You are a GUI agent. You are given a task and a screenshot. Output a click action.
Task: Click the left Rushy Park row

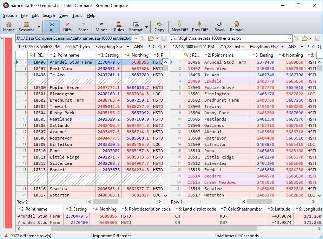click(89, 113)
